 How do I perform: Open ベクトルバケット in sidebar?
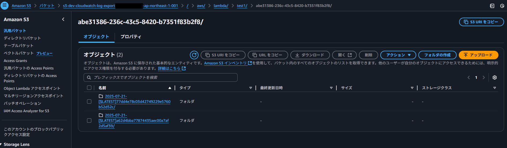[18, 53]
